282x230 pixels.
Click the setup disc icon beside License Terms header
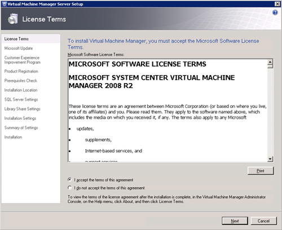[13, 19]
